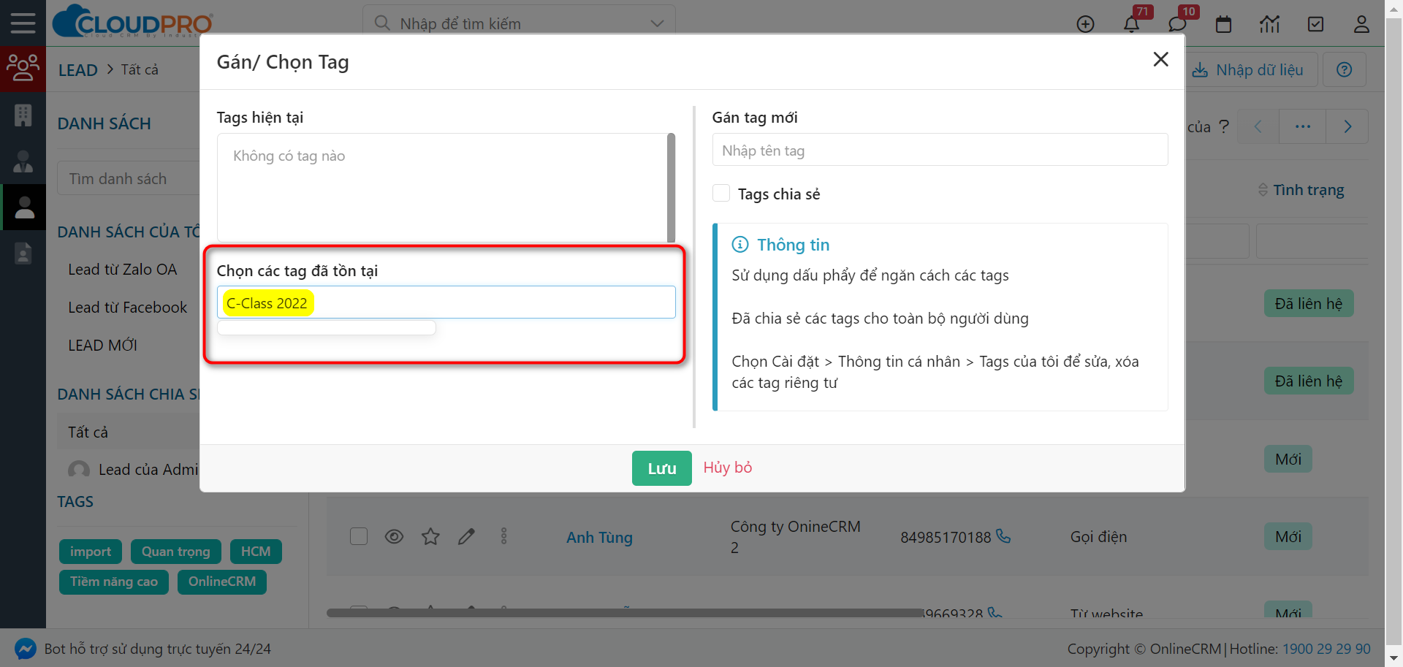This screenshot has width=1403, height=667.
Task: Open more options dots for Anh Tùng
Action: tap(503, 536)
